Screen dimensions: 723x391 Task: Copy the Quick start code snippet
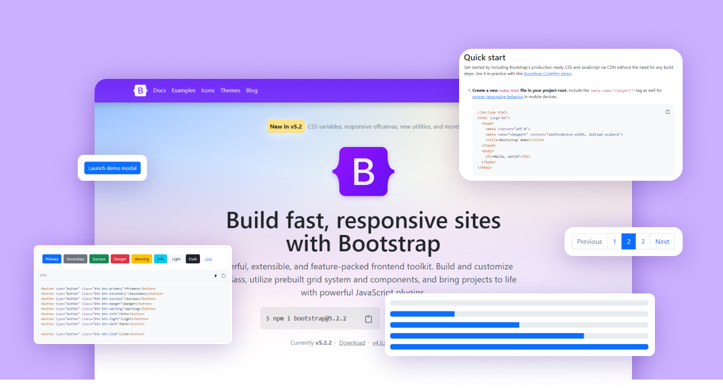click(x=668, y=111)
